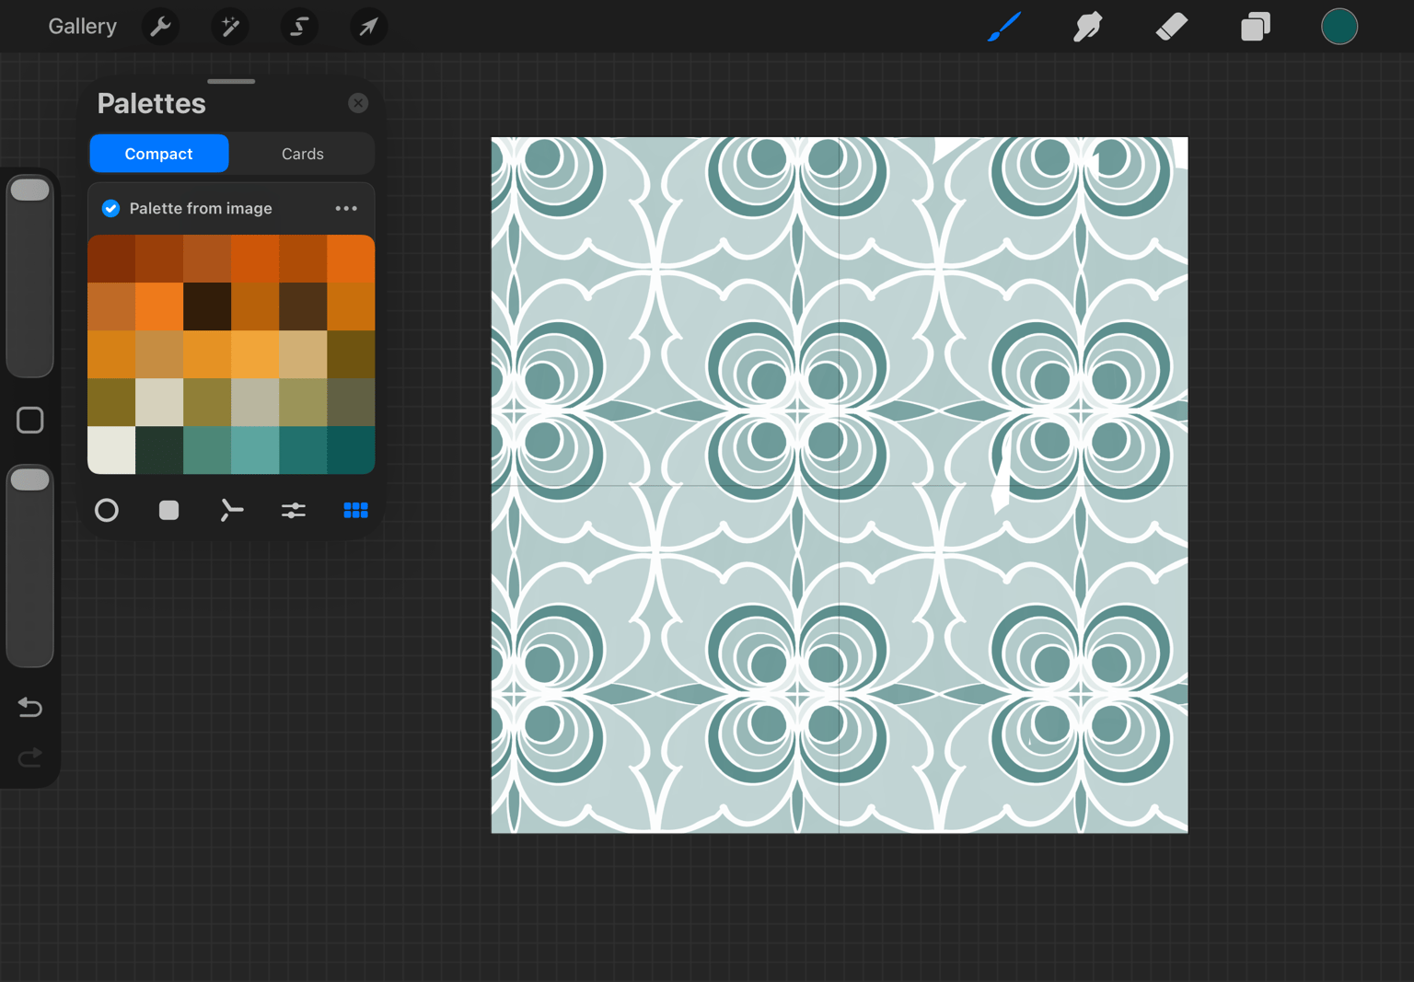Image resolution: width=1414 pixels, height=982 pixels.
Task: Switch to color Disc mode
Action: coord(107,510)
